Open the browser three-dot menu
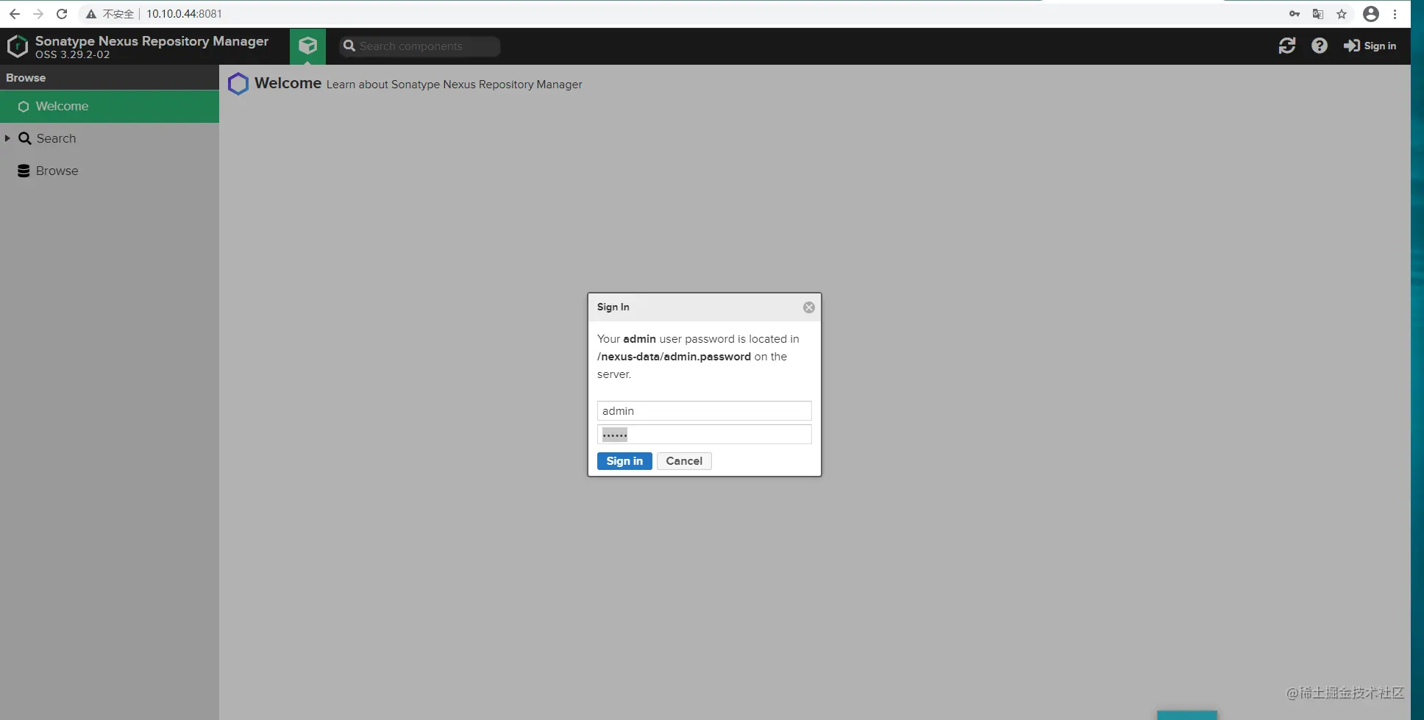The height and width of the screenshot is (720, 1424). point(1395,14)
